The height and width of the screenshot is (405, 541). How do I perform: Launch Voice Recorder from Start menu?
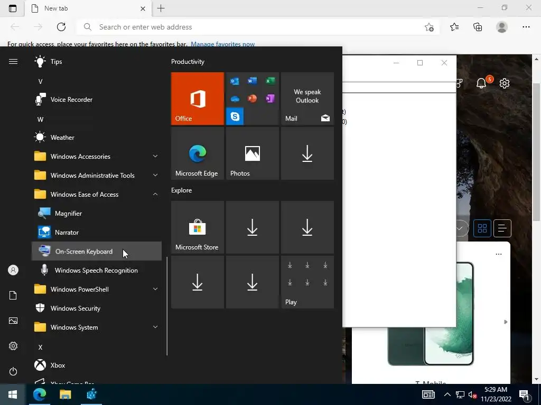[97, 100]
